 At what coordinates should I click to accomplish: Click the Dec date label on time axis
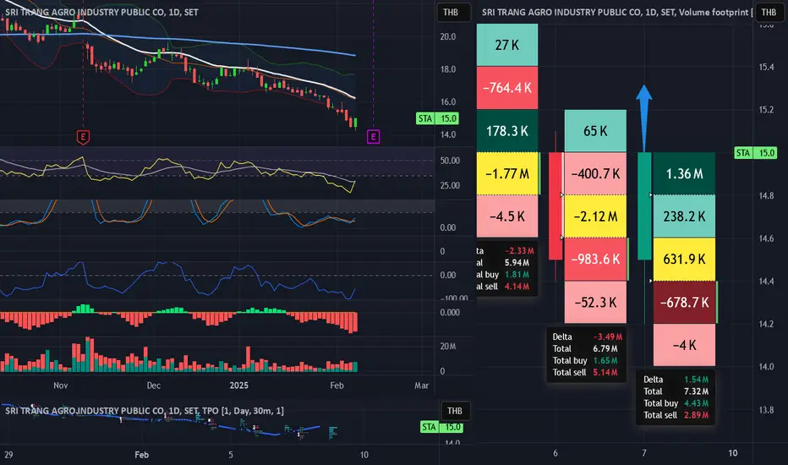click(x=154, y=386)
